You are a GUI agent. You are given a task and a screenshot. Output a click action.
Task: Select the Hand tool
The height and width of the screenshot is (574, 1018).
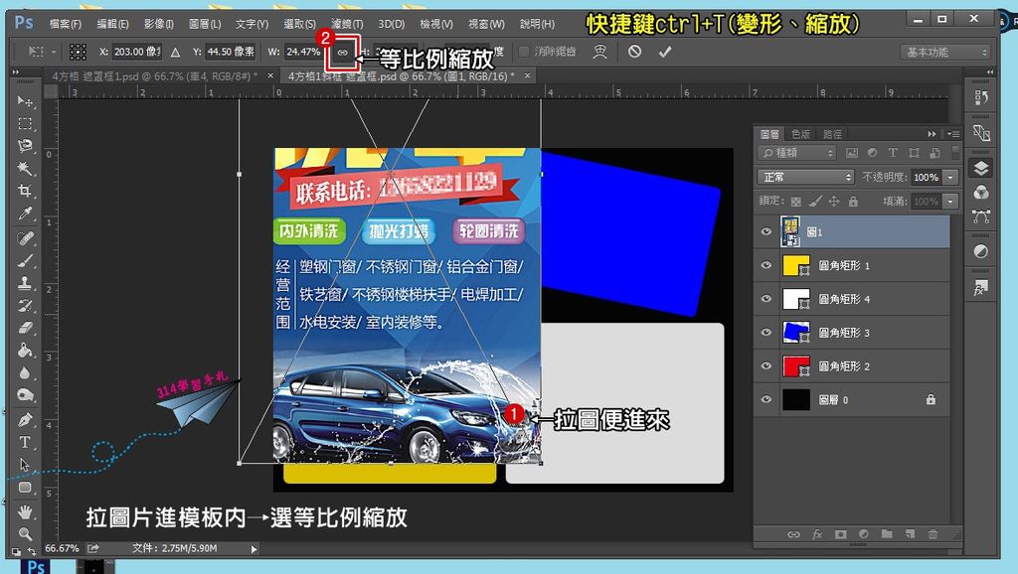[25, 511]
